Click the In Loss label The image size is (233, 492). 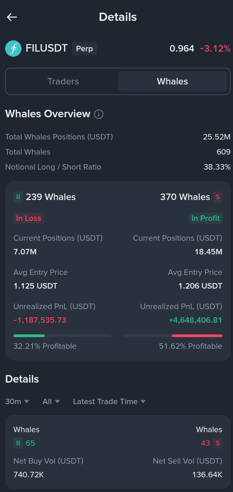(x=29, y=218)
